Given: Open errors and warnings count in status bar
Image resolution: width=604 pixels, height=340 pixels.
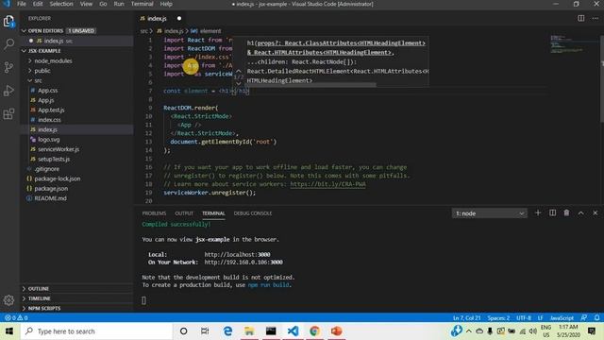Looking at the screenshot, I should pyautogui.click(x=16, y=317).
